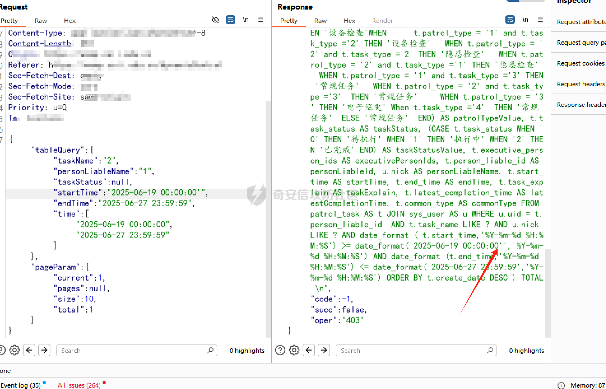606x389 pixels.
Task: Click the "total":1 line in pageParam
Action: pyautogui.click(x=73, y=310)
